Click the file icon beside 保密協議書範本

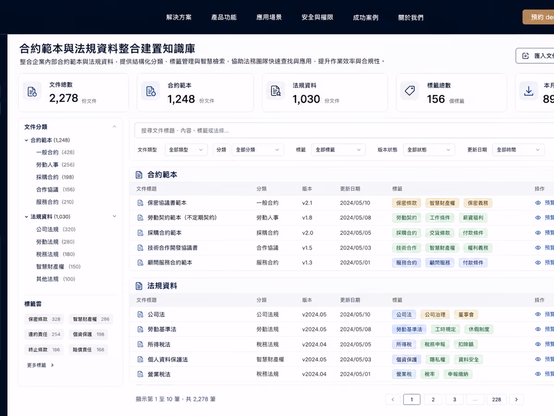pyautogui.click(x=140, y=203)
